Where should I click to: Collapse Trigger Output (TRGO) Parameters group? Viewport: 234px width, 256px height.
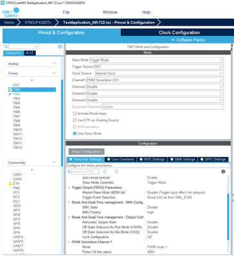(x=69, y=188)
